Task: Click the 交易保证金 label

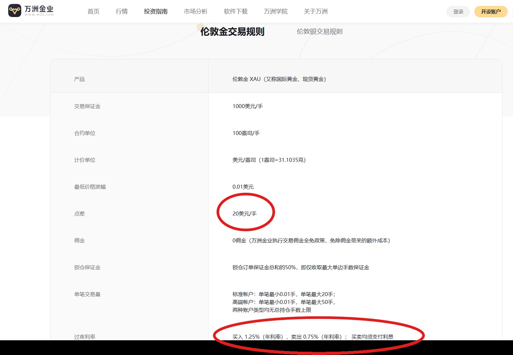Action: (x=87, y=106)
